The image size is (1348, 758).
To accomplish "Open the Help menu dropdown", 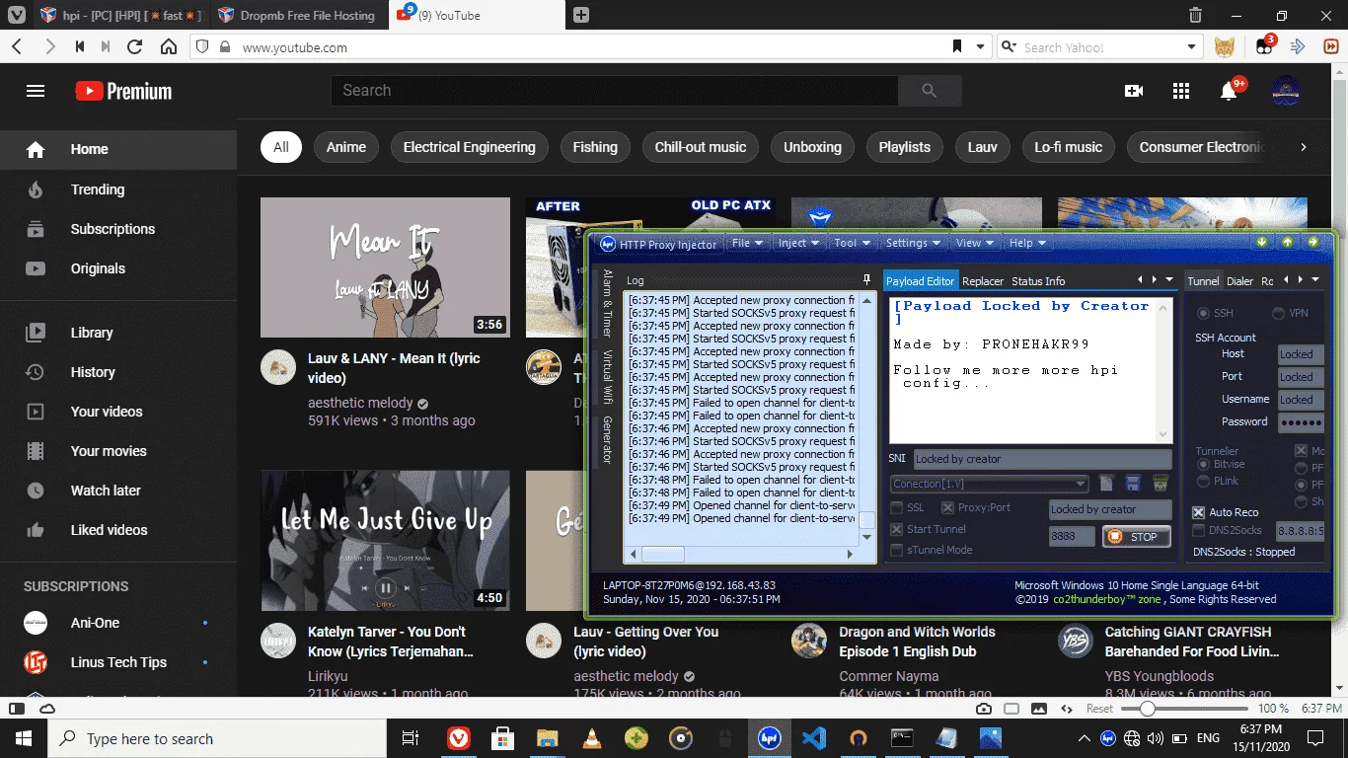I will [x=1027, y=243].
